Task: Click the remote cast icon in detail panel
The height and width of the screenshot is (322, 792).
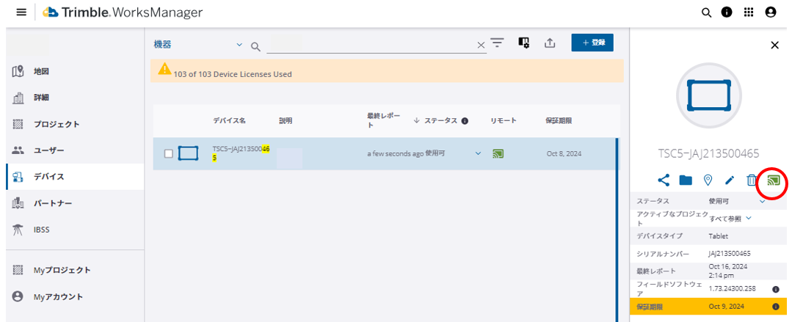Action: click(x=773, y=180)
